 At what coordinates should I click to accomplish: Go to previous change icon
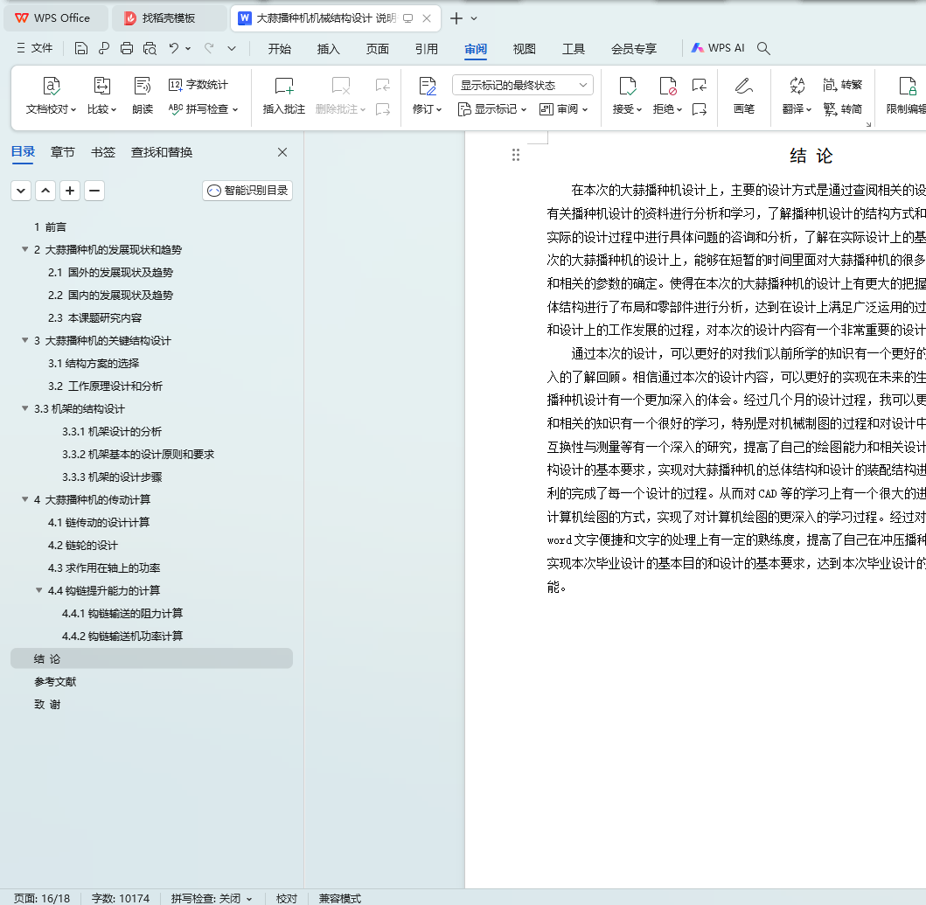700,86
